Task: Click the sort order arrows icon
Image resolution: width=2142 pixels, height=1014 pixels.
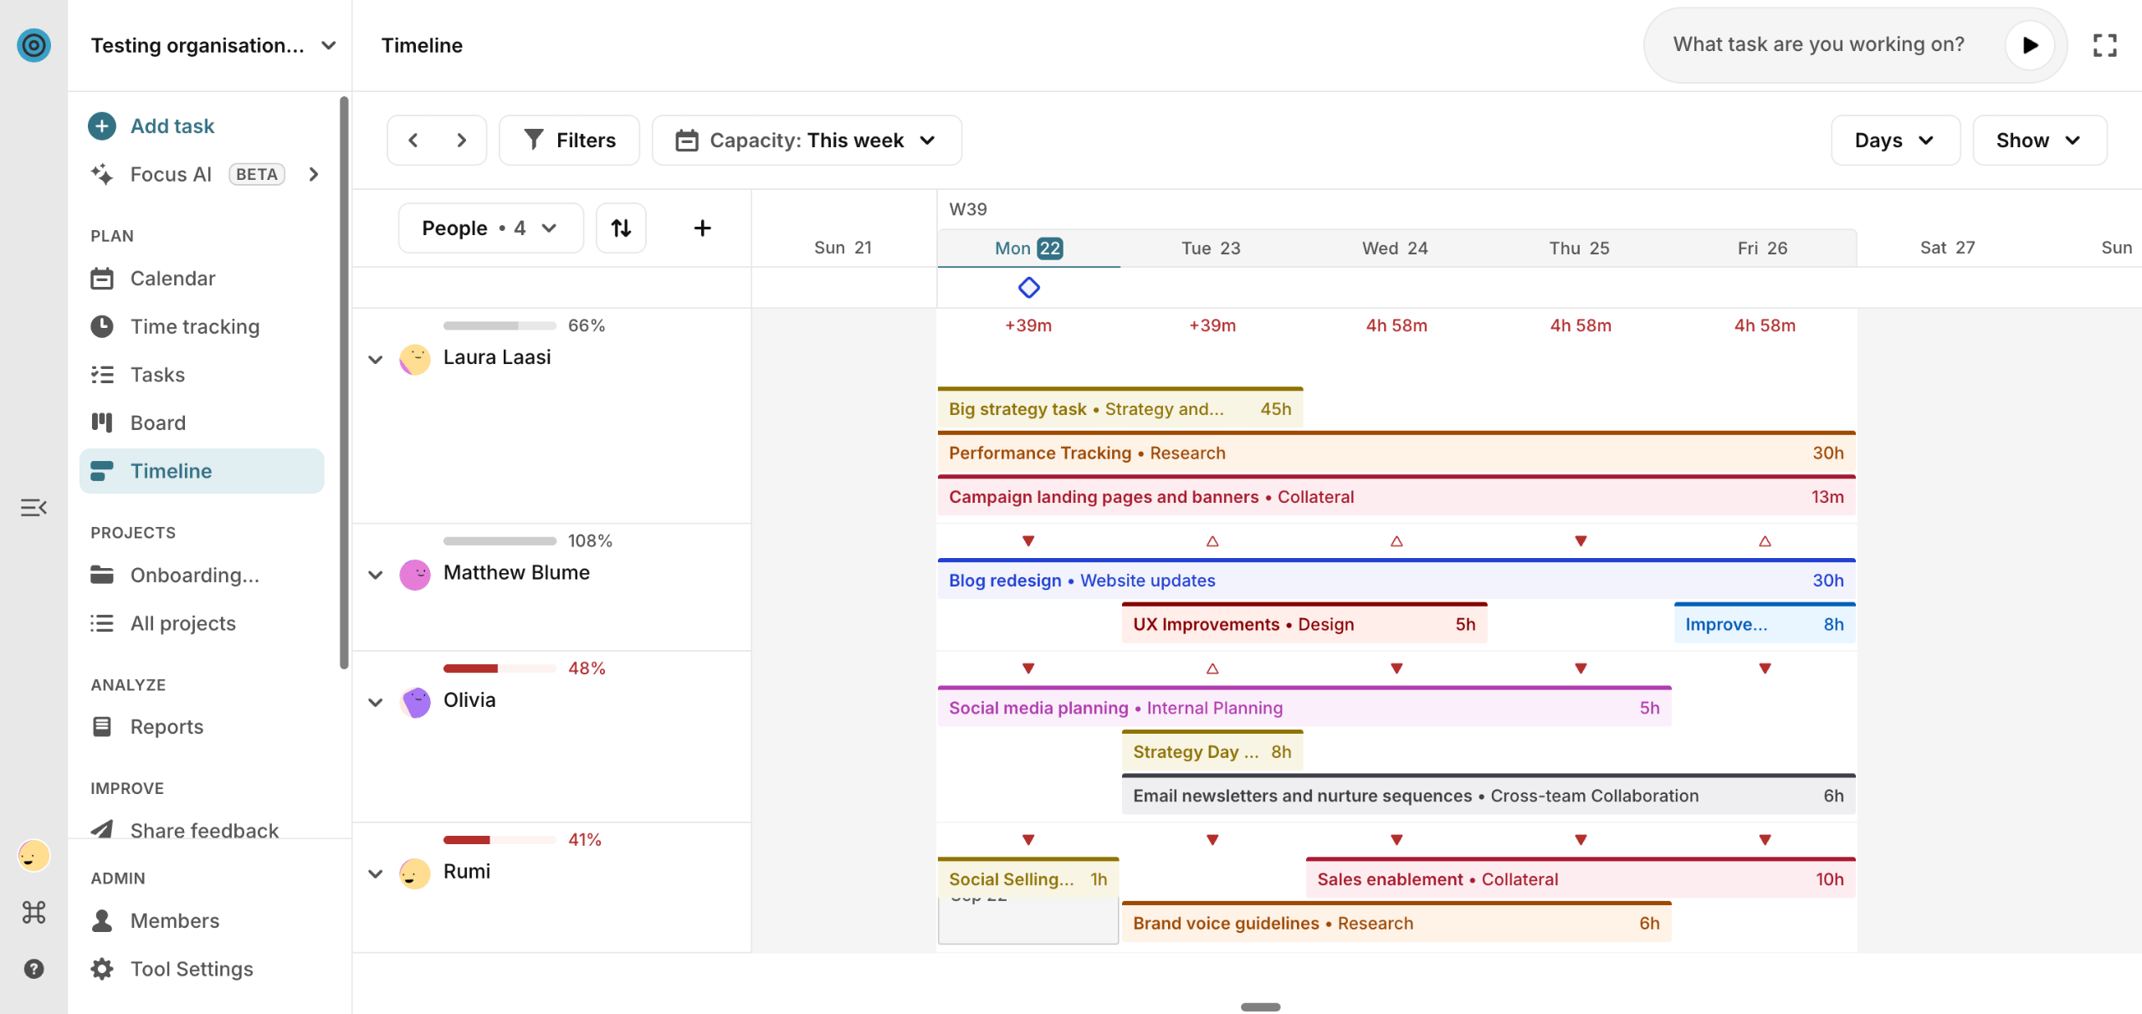Action: pos(621,228)
